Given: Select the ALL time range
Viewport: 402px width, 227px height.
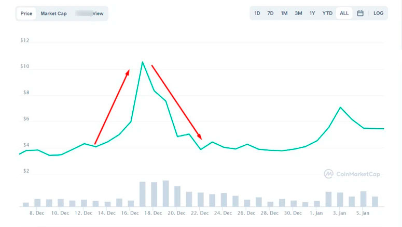Looking at the screenshot, I should [344, 13].
